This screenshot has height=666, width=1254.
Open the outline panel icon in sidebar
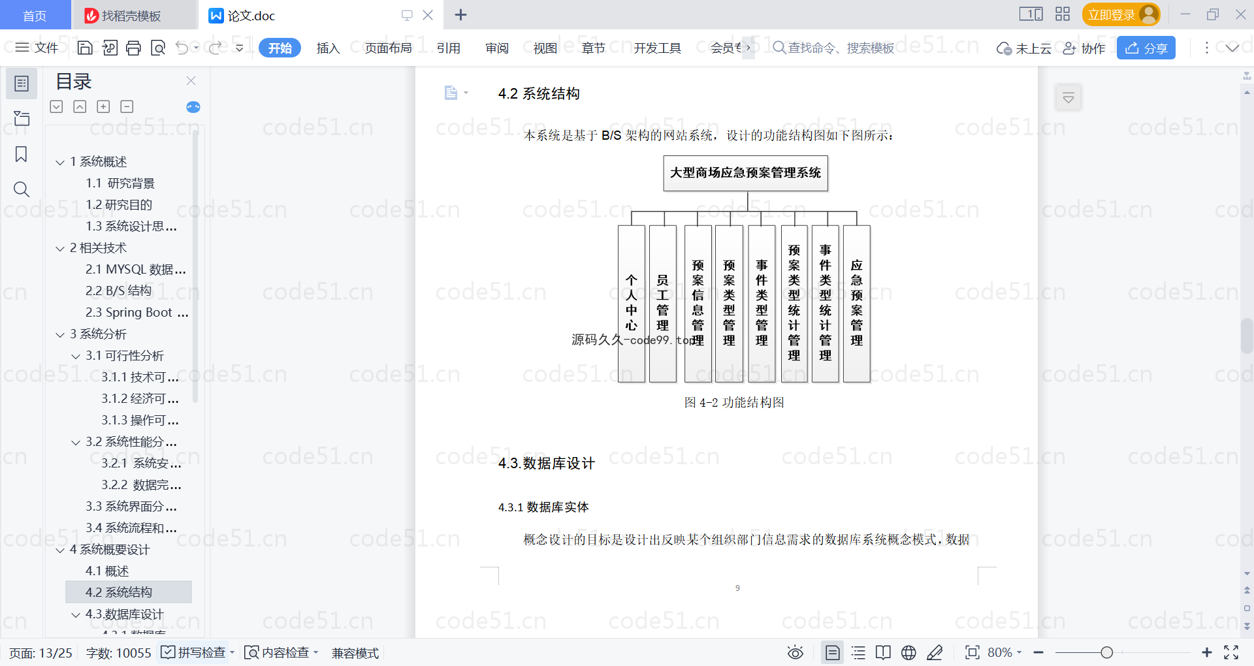click(x=22, y=84)
